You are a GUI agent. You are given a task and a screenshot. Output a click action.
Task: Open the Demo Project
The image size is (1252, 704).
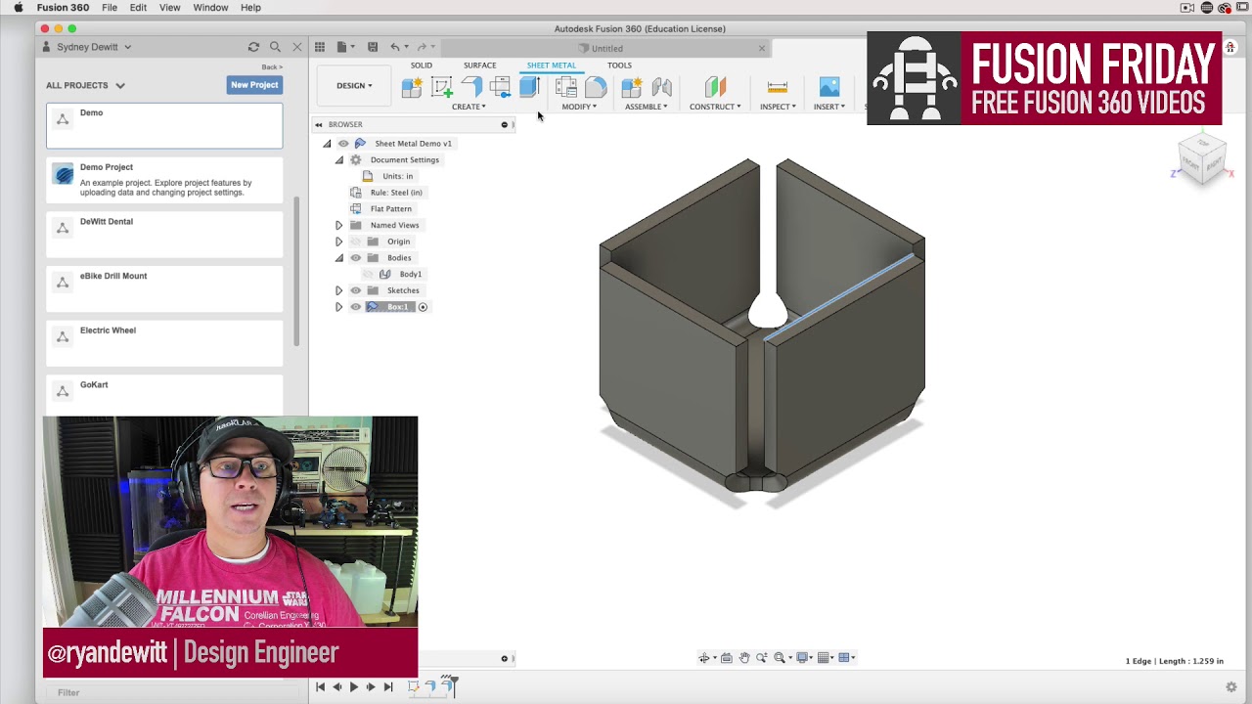[164, 180]
